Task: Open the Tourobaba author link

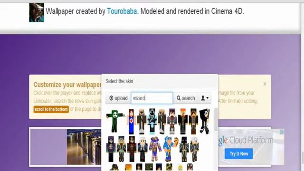Action: tap(122, 11)
